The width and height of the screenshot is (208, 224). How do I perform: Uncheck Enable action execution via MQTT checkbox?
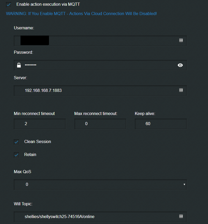coord(9,4)
